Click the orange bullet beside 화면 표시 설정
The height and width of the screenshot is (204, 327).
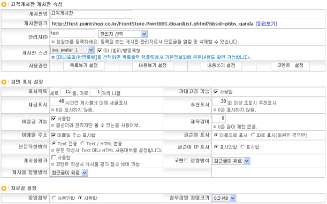pyautogui.click(x=4, y=82)
